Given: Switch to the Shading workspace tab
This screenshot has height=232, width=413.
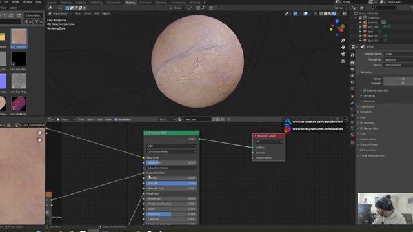Looking at the screenshot, I should pos(130,3).
